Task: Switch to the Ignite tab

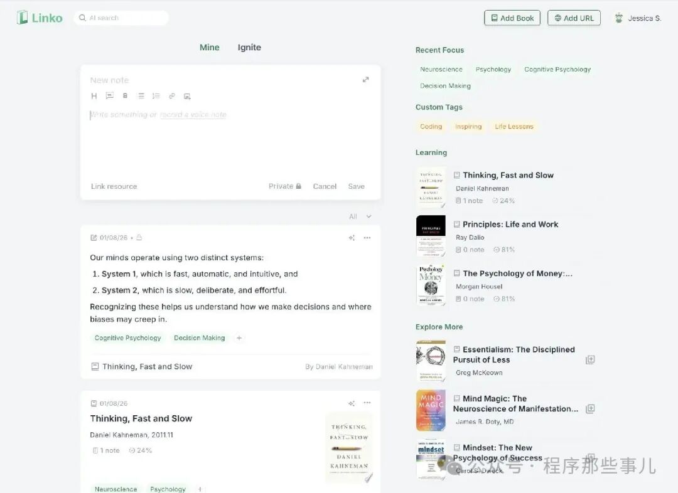Action: point(249,47)
